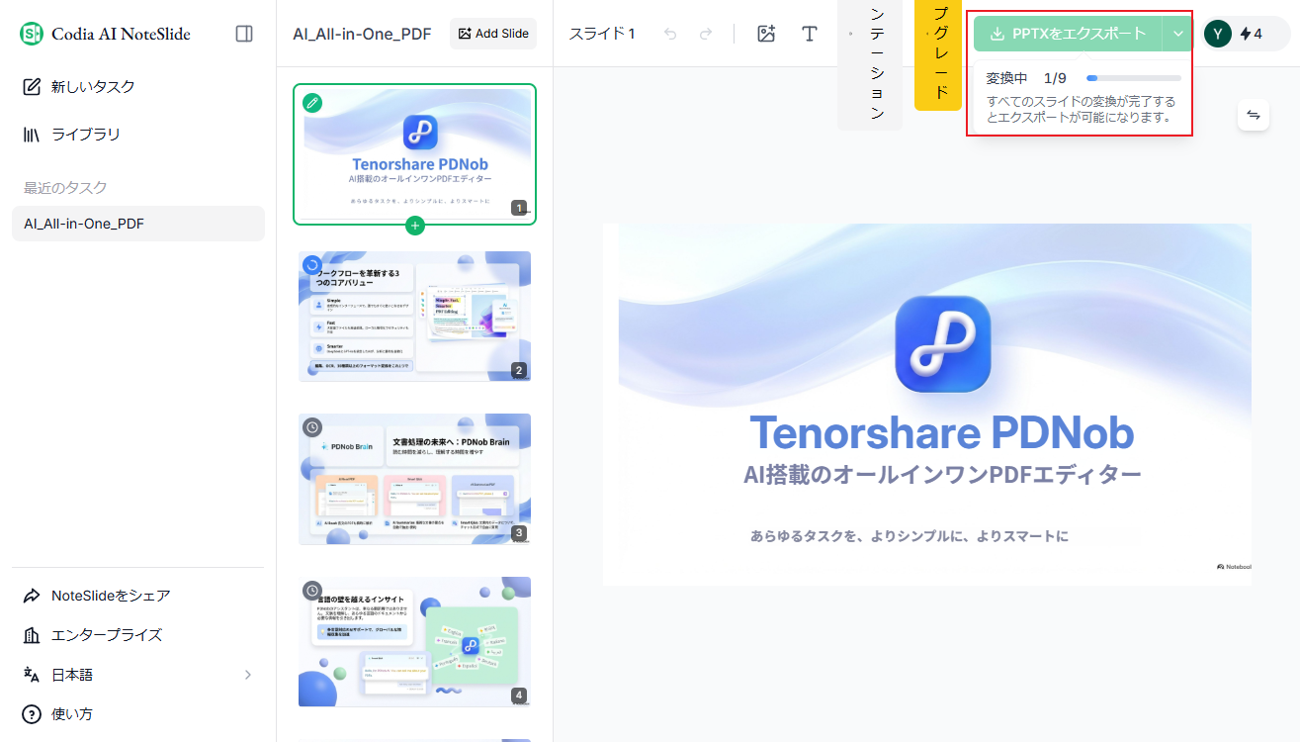Click PPTXをエクスポート button
This screenshot has width=1300, height=742.
[x=1068, y=34]
